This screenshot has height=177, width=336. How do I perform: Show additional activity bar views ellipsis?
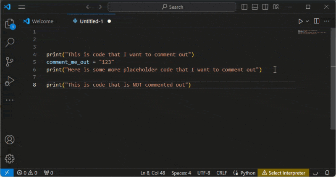(x=9, y=100)
